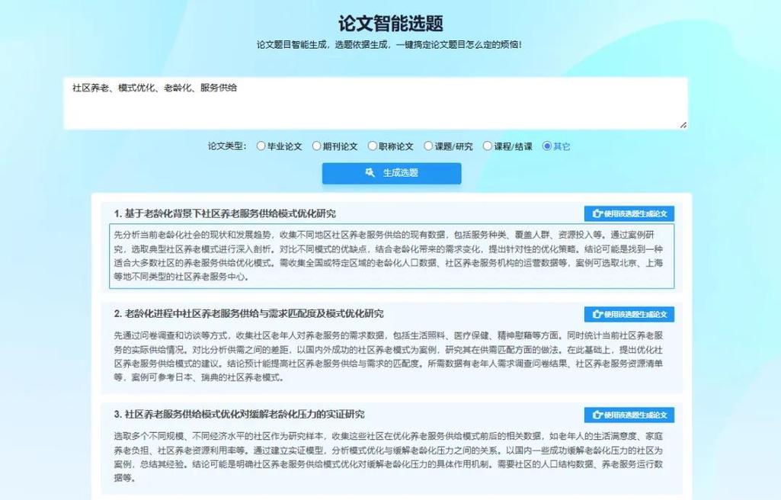Image resolution: width=781 pixels, height=500 pixels.
Task: Use topic 3 to generate the paper
Action: tap(629, 415)
